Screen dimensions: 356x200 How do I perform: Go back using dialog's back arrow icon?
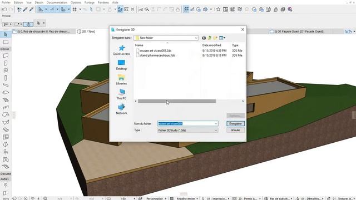(204, 38)
